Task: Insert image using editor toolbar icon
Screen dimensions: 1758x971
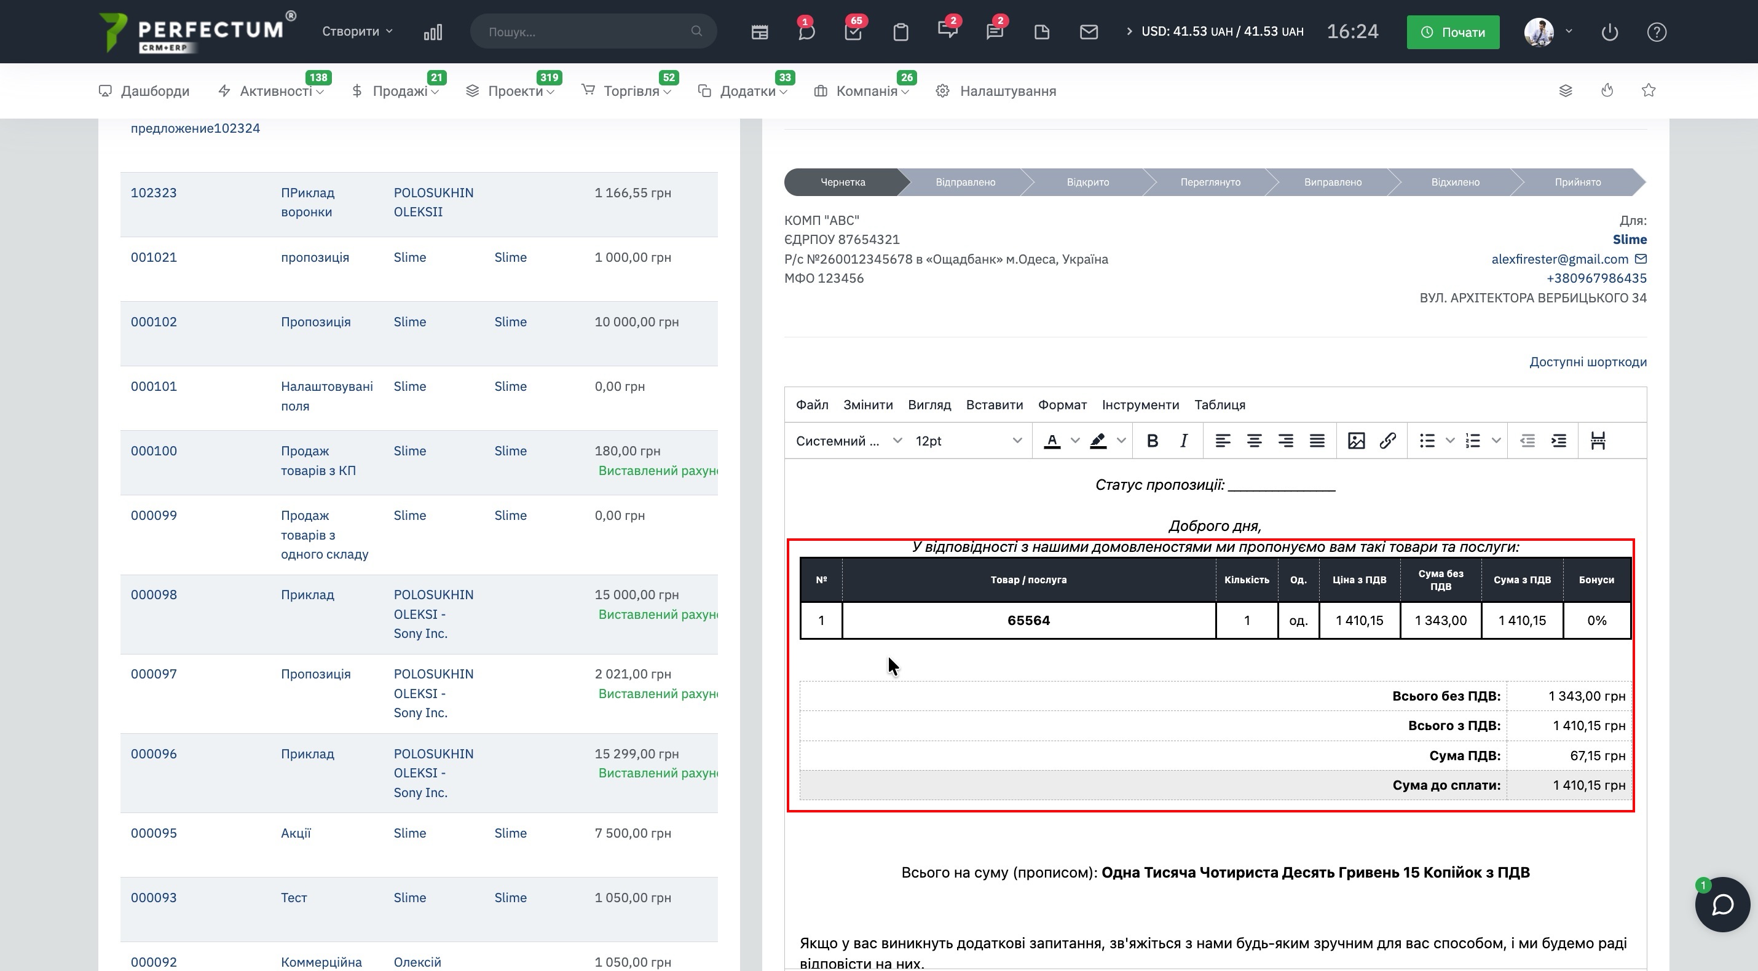Action: click(x=1356, y=441)
